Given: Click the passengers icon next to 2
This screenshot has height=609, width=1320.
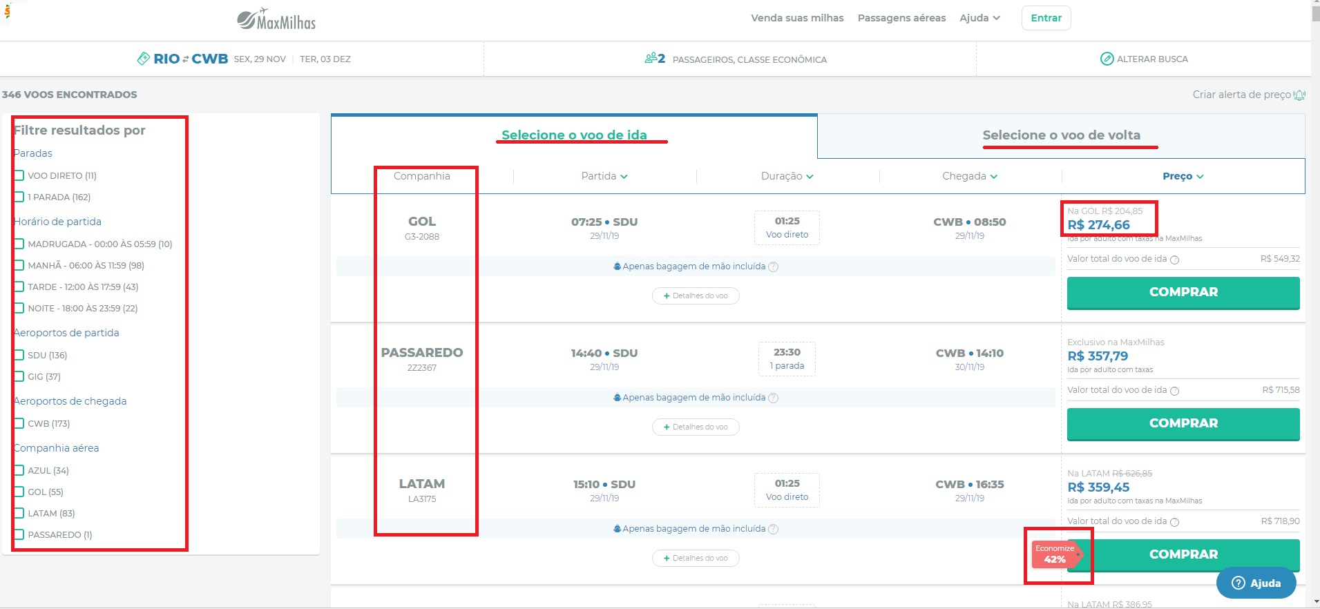Looking at the screenshot, I should (650, 58).
